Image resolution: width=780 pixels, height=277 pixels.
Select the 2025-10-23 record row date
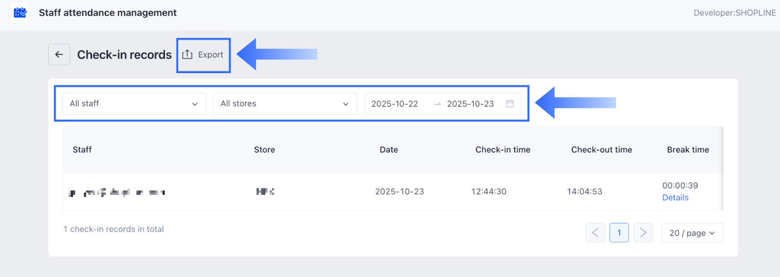click(x=399, y=192)
